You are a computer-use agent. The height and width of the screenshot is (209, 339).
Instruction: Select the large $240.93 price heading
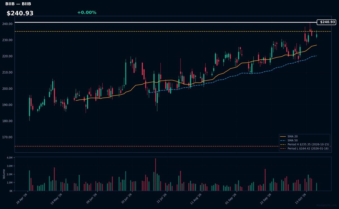click(20, 13)
